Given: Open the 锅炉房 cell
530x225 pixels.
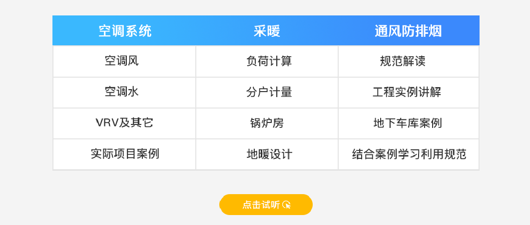Looking at the screenshot, I should [267, 123].
